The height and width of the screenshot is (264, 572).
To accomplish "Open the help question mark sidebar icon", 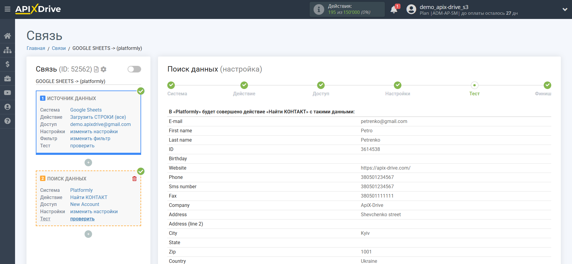I will pos(8,121).
